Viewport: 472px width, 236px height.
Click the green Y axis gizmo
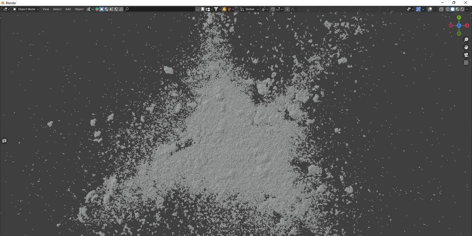[459, 18]
